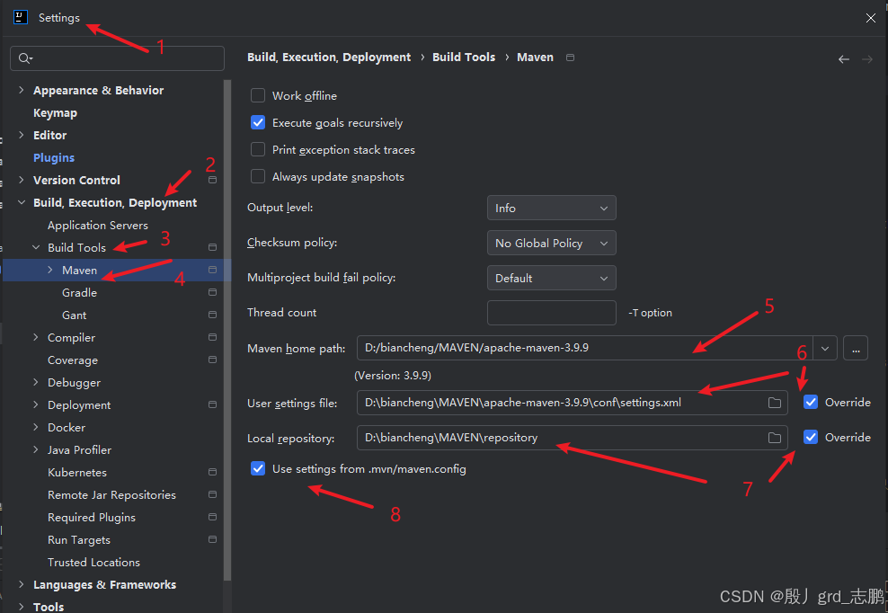
Task: Click project icon on Gradle row
Action: click(212, 292)
